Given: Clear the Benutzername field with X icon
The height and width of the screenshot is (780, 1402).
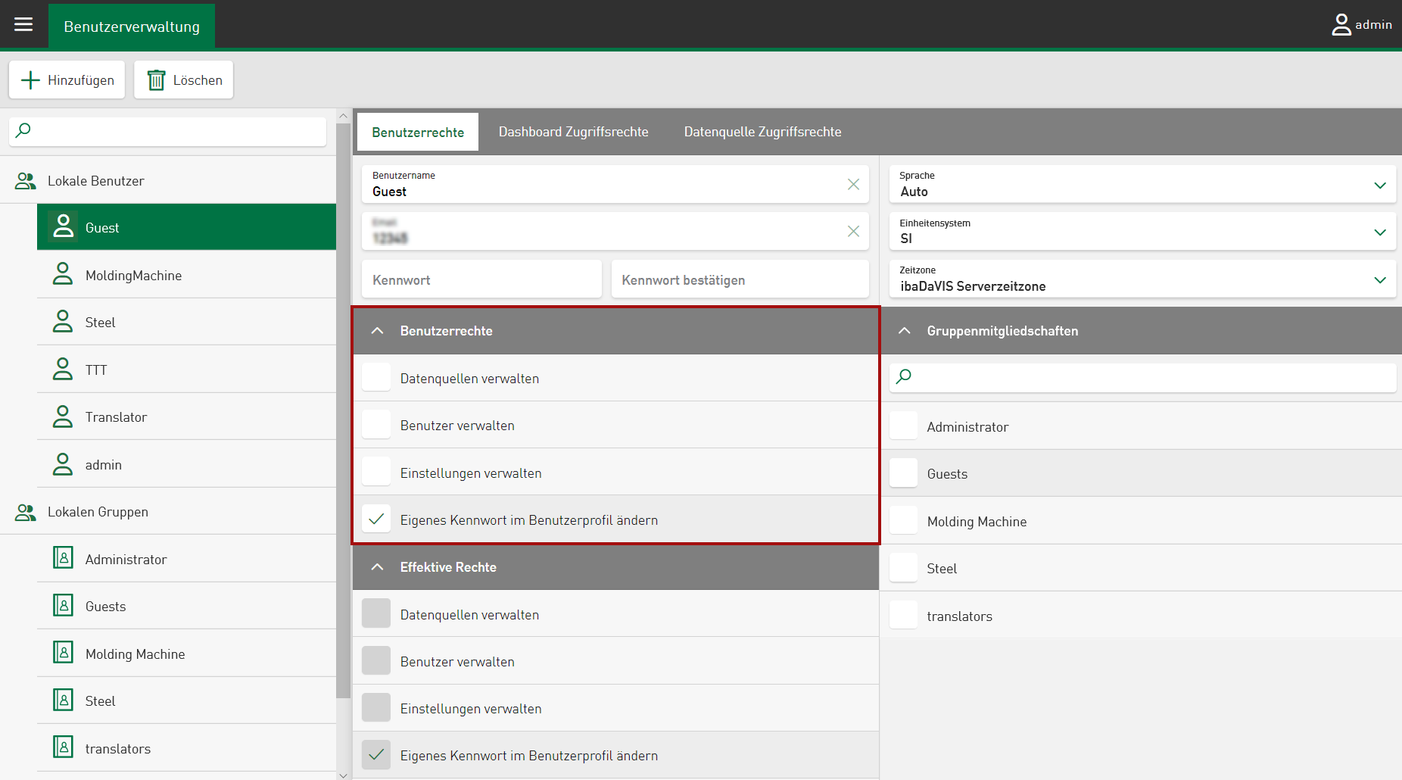Looking at the screenshot, I should pos(853,184).
